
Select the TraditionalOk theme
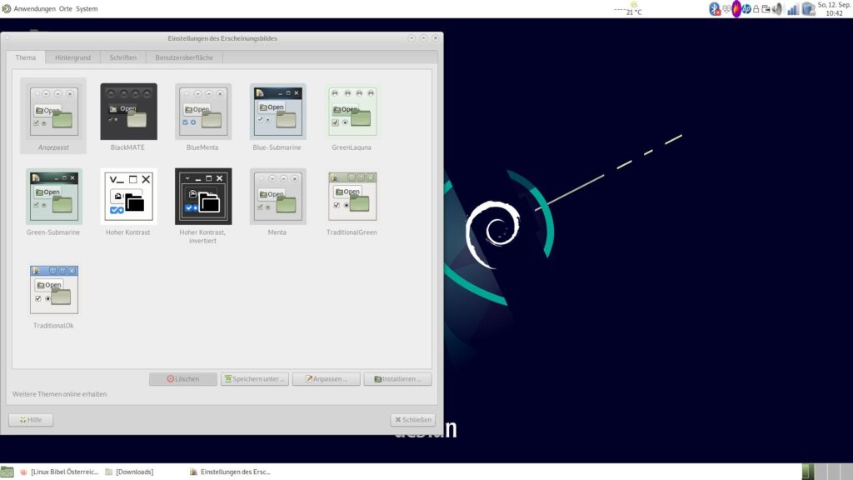[53, 290]
